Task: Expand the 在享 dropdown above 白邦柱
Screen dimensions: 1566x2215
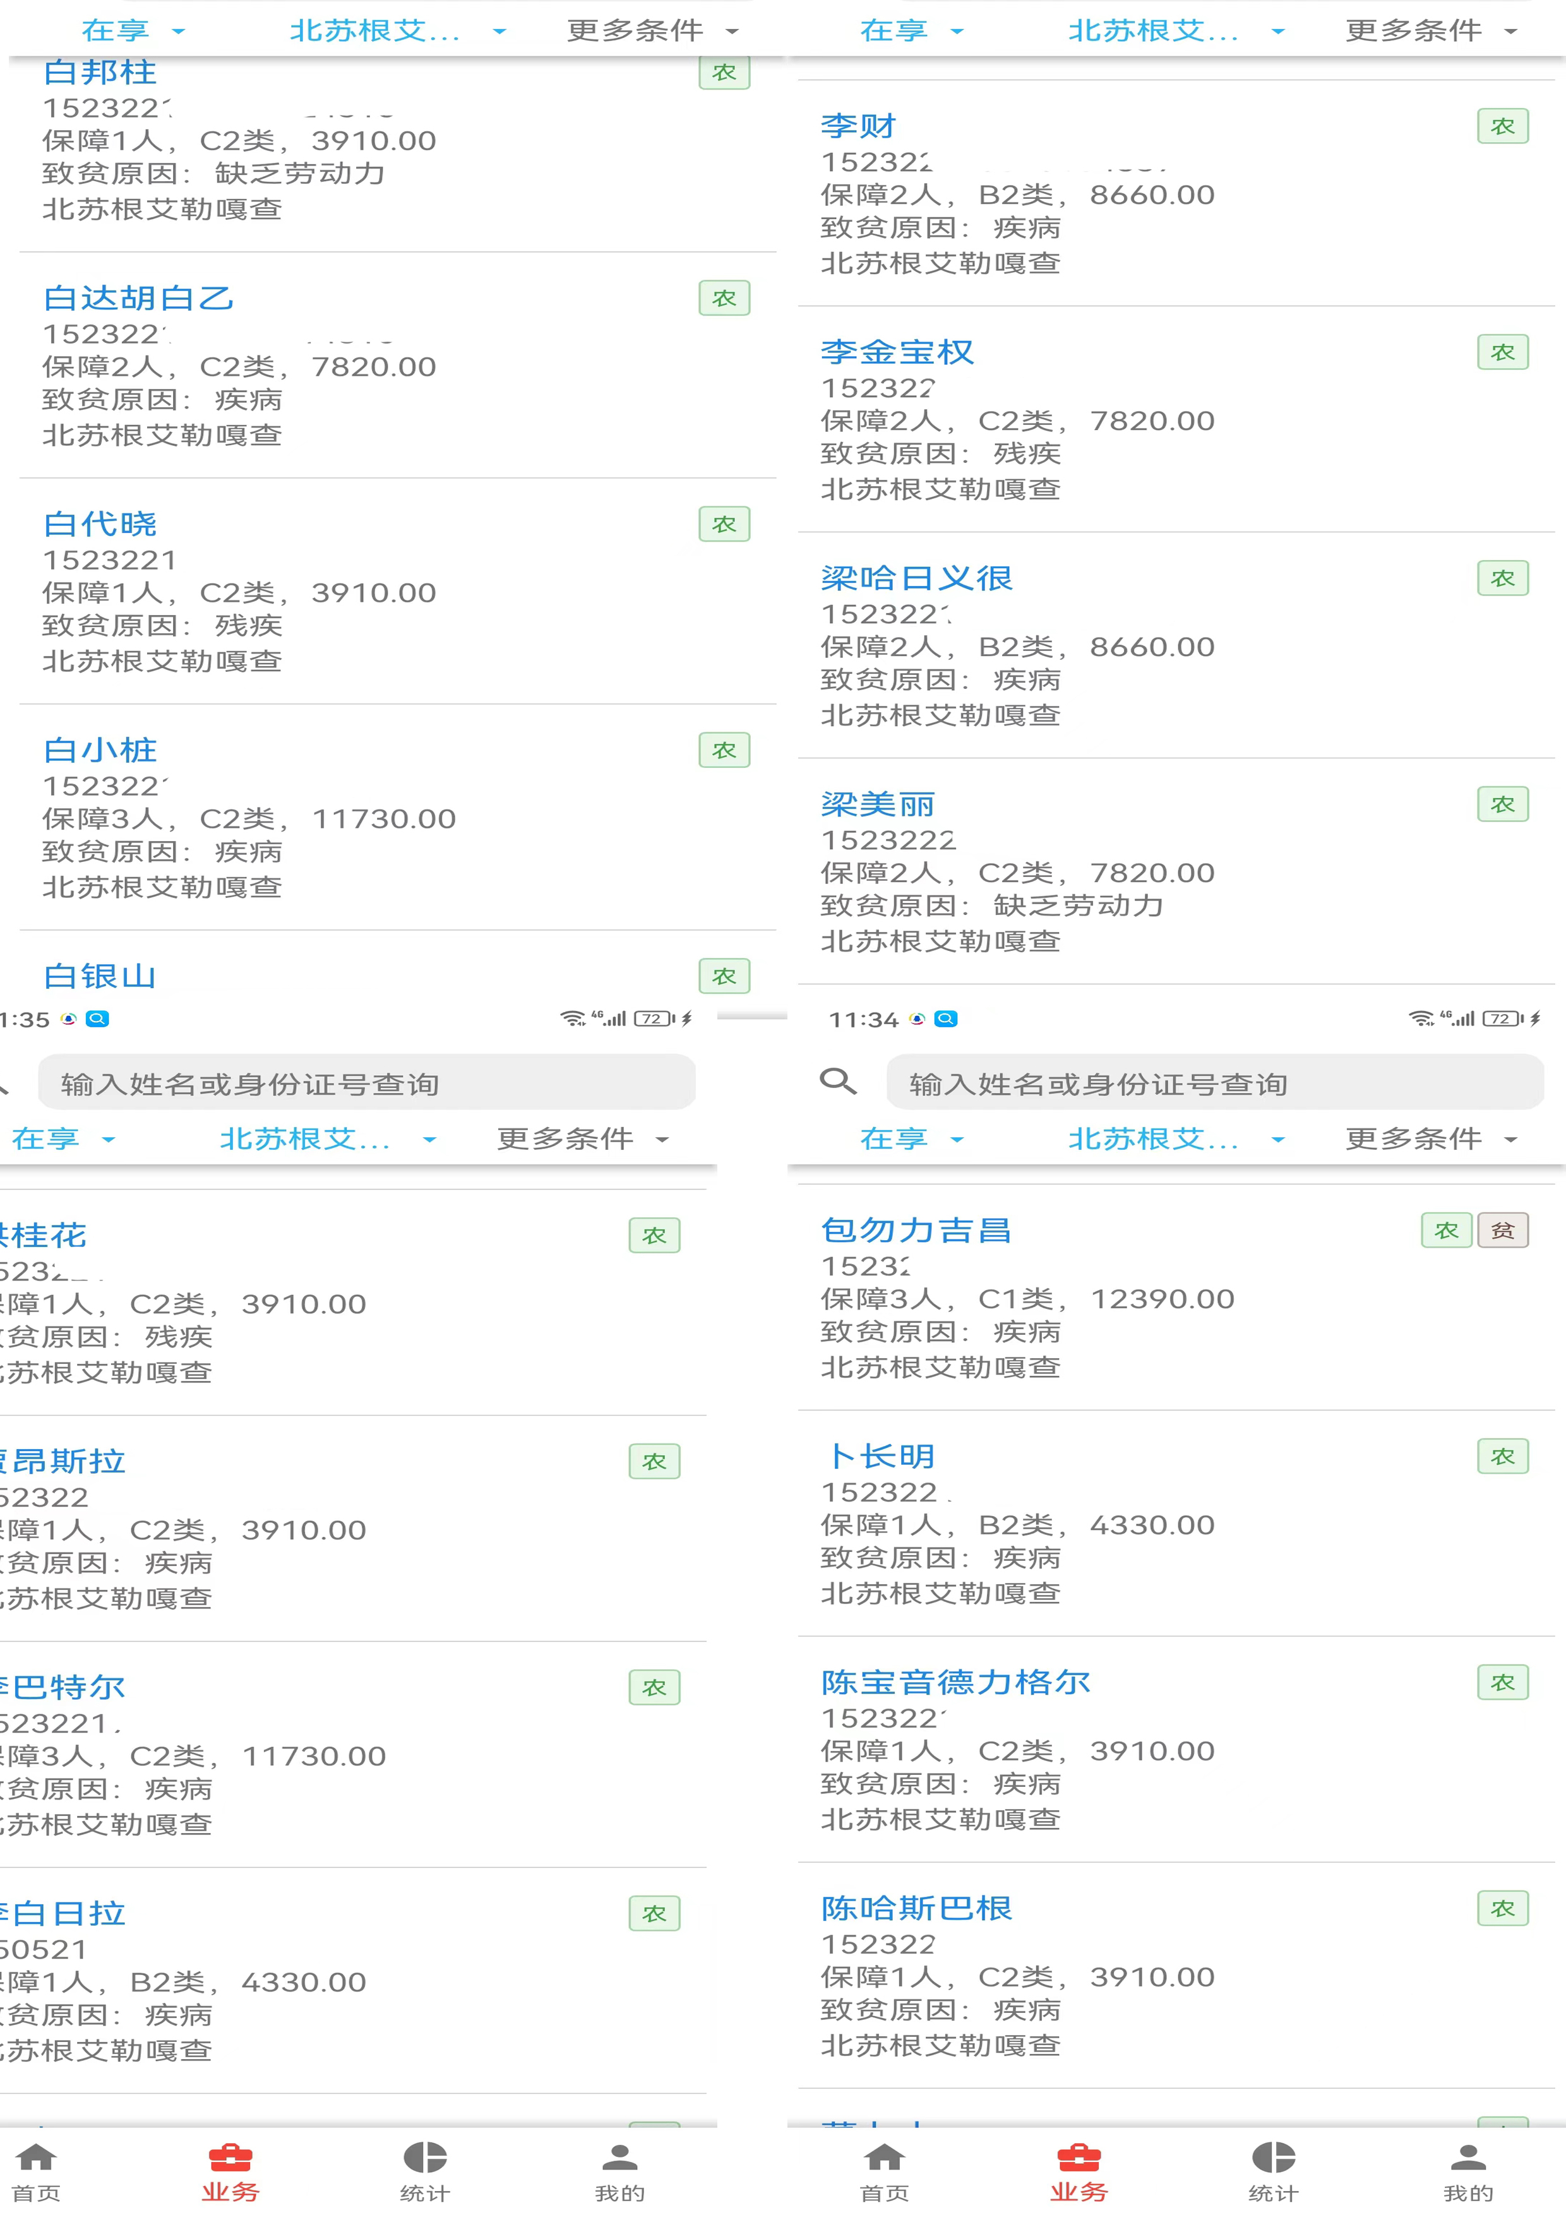Action: 133,31
